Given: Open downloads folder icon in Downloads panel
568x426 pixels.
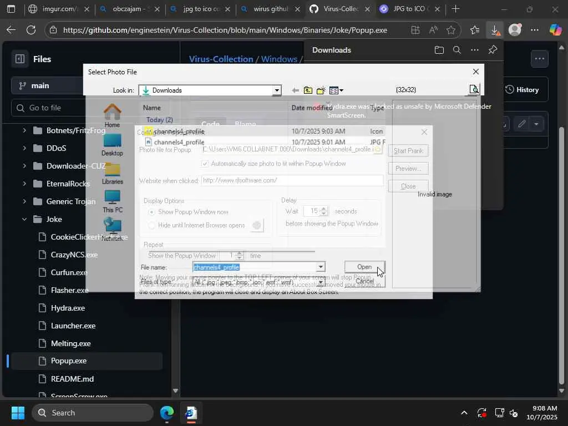Looking at the screenshot, I should click(x=439, y=50).
